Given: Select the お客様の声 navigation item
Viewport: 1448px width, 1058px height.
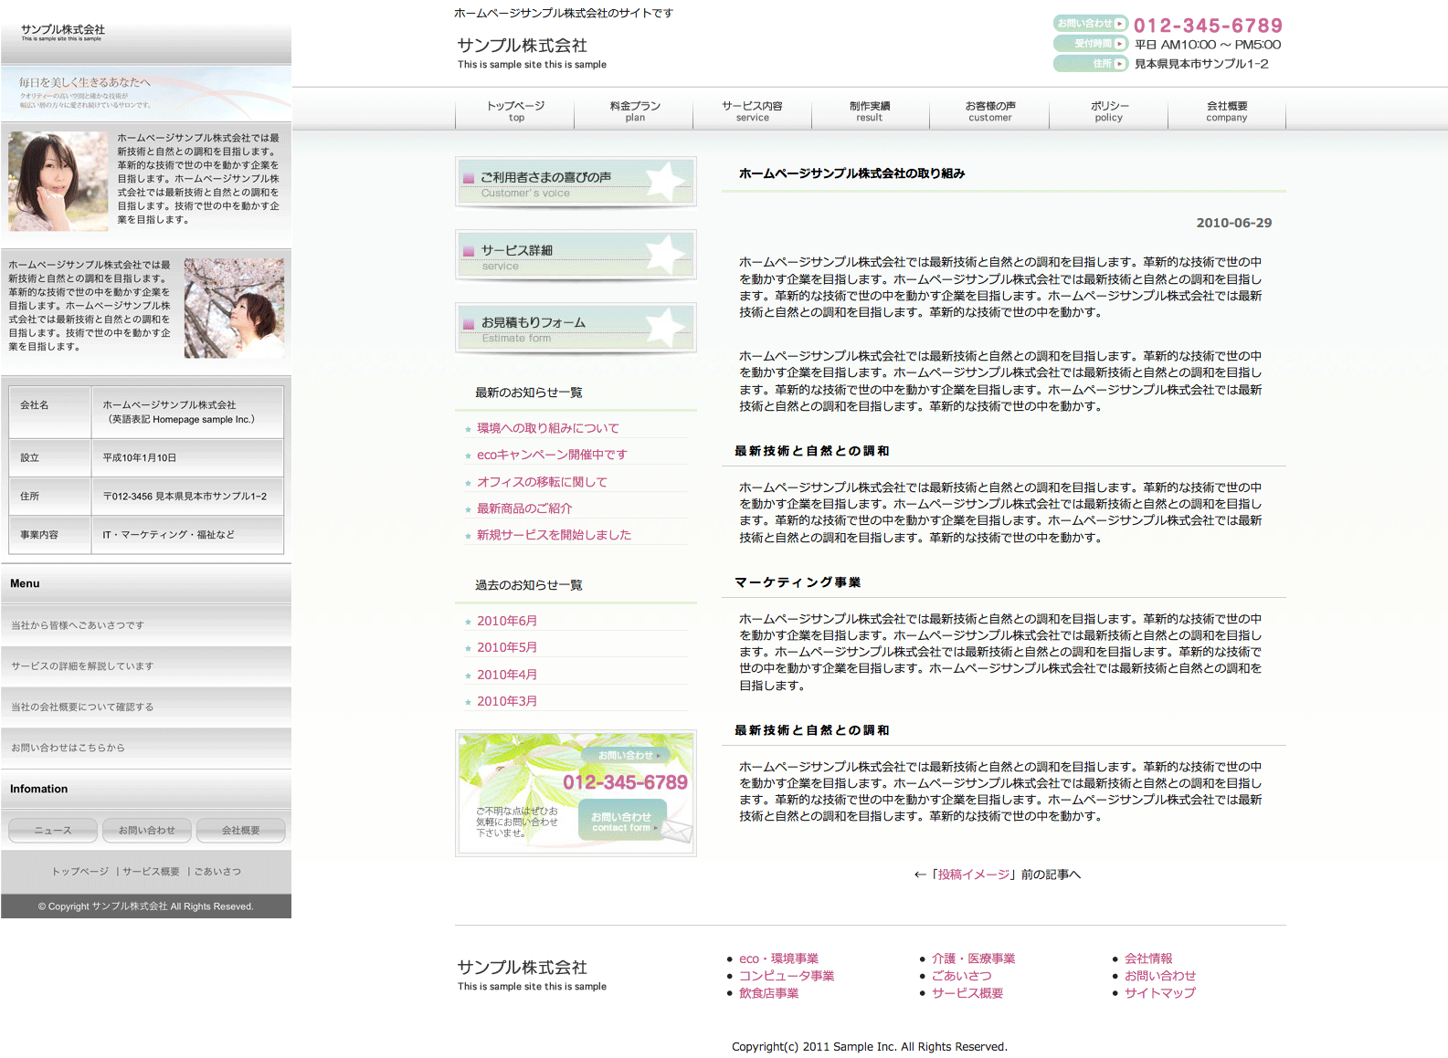Looking at the screenshot, I should [990, 110].
